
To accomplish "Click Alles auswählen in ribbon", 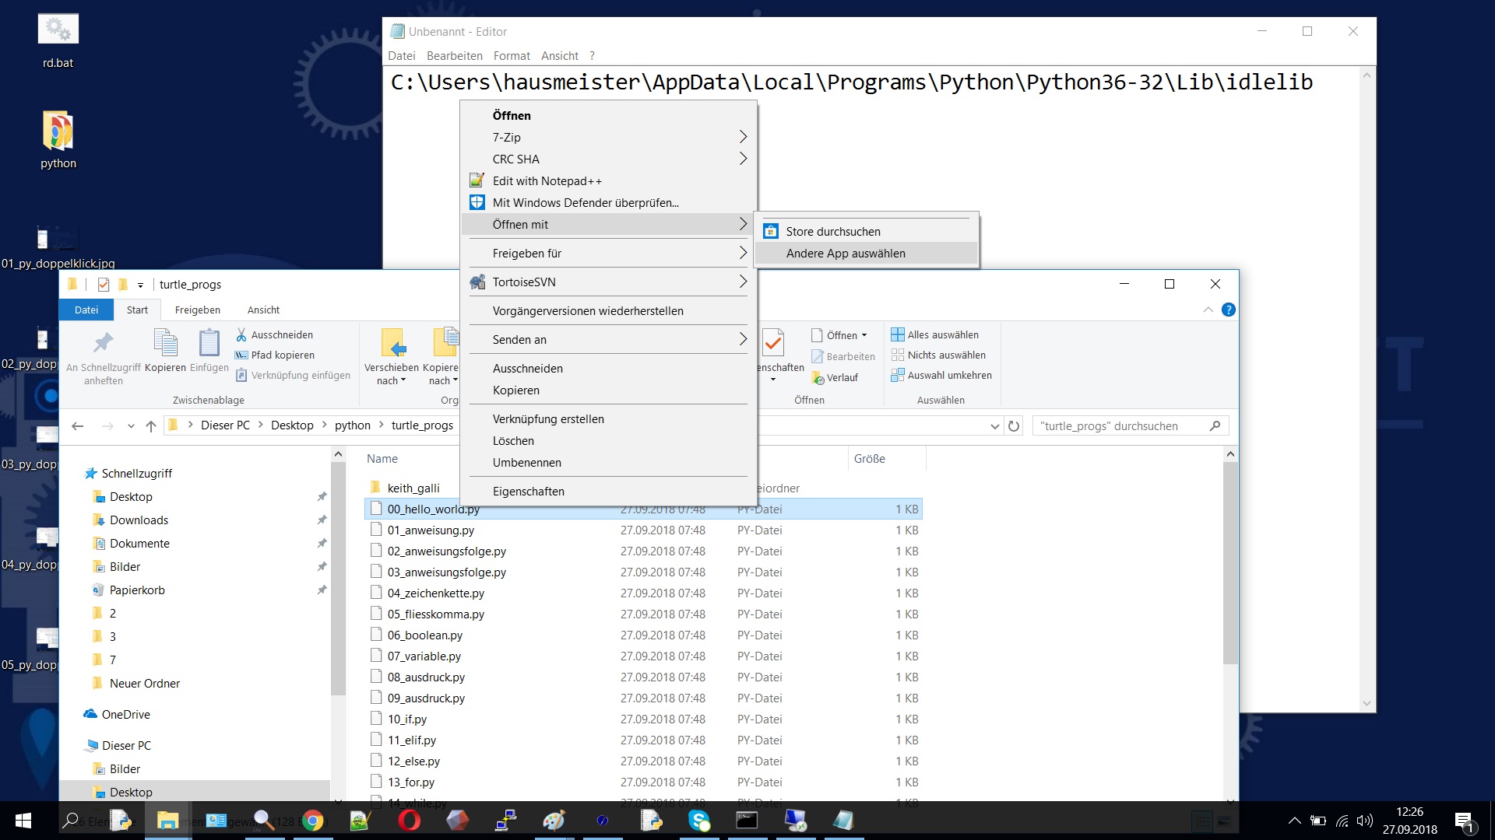I will (x=941, y=334).
